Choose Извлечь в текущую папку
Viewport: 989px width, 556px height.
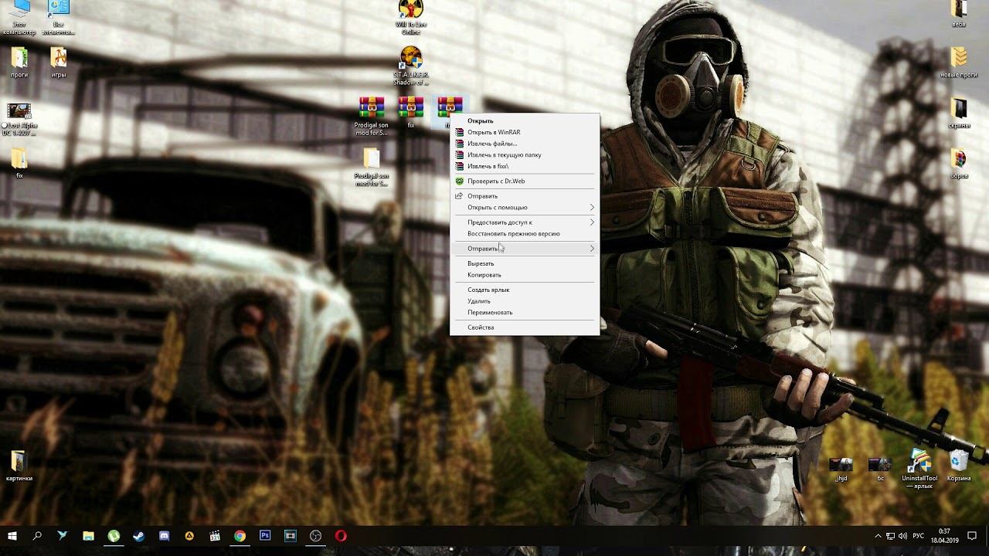pyautogui.click(x=525, y=155)
